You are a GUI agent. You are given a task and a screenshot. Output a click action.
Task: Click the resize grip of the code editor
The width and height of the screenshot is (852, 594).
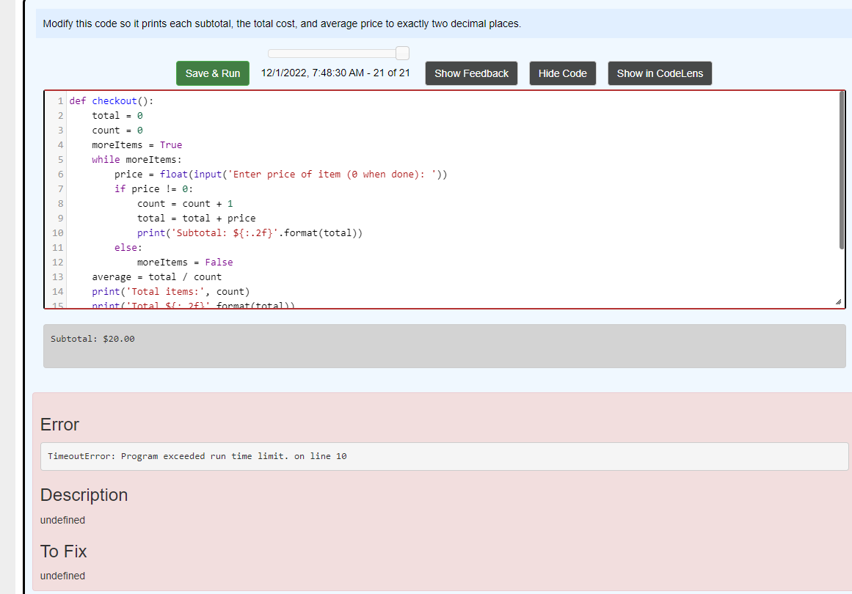pos(840,301)
